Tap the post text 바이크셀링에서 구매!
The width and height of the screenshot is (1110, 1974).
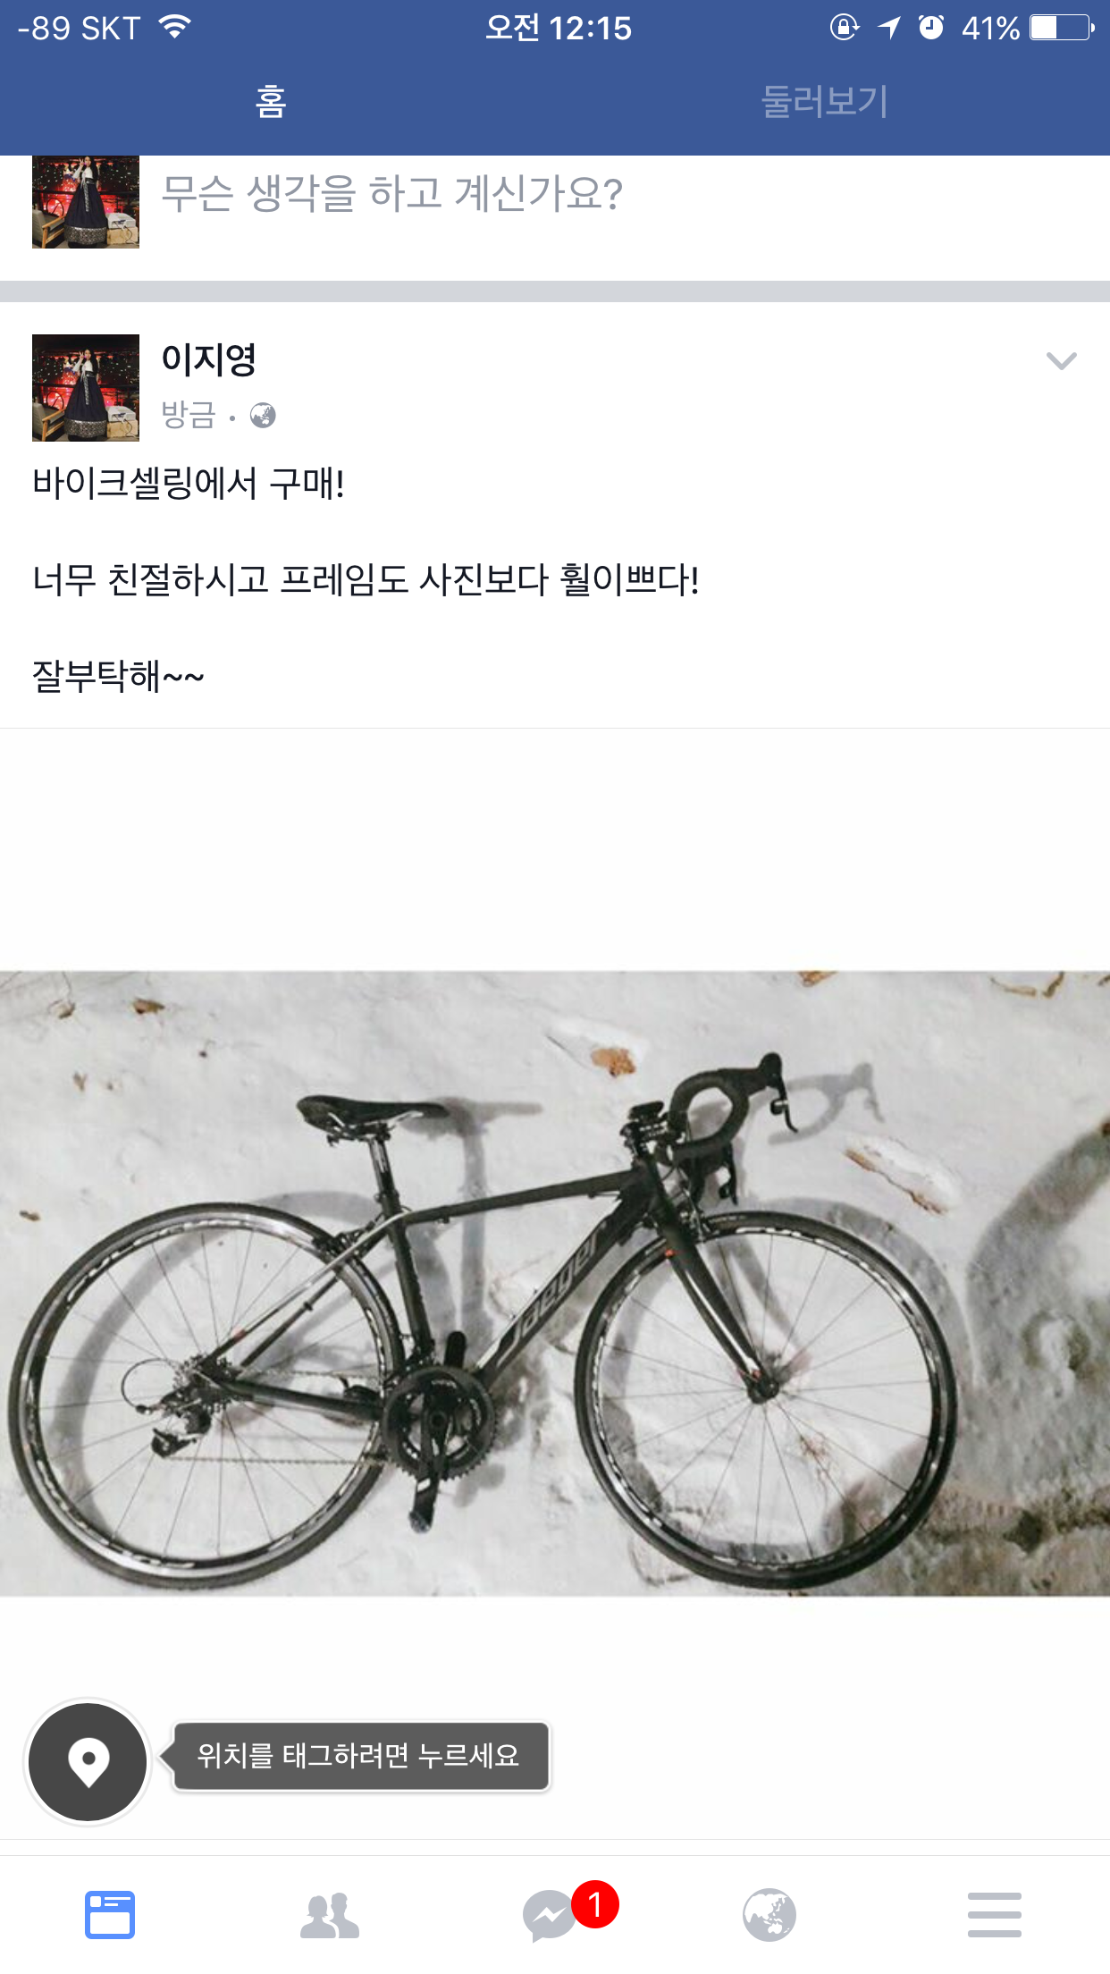189,484
